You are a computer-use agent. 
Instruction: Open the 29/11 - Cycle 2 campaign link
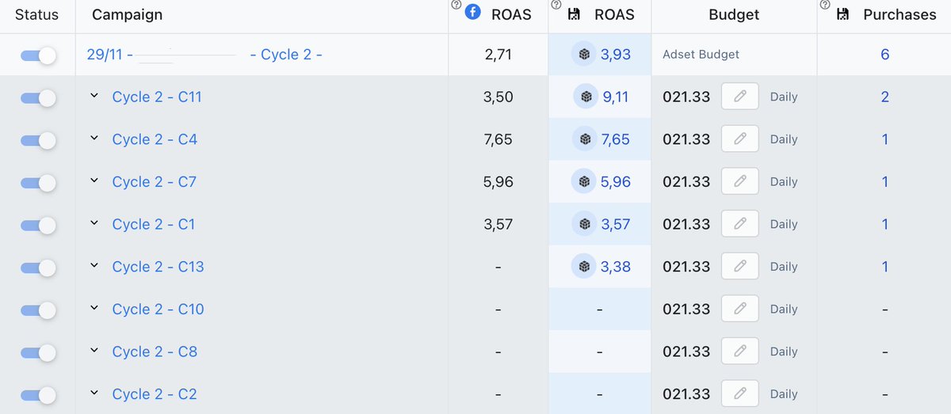tap(204, 55)
